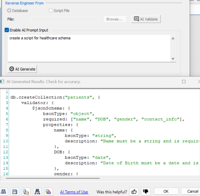Click the AI Validate button
This screenshot has height=196, width=200.
[x=146, y=19]
